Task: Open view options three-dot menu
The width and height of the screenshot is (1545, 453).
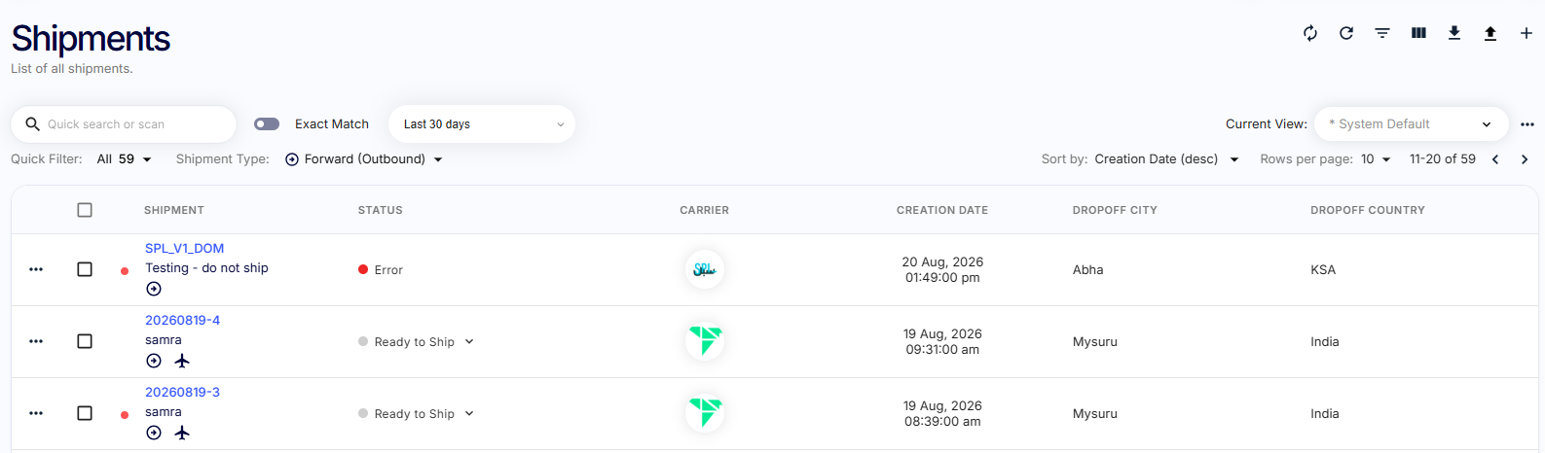Action: click(x=1527, y=124)
